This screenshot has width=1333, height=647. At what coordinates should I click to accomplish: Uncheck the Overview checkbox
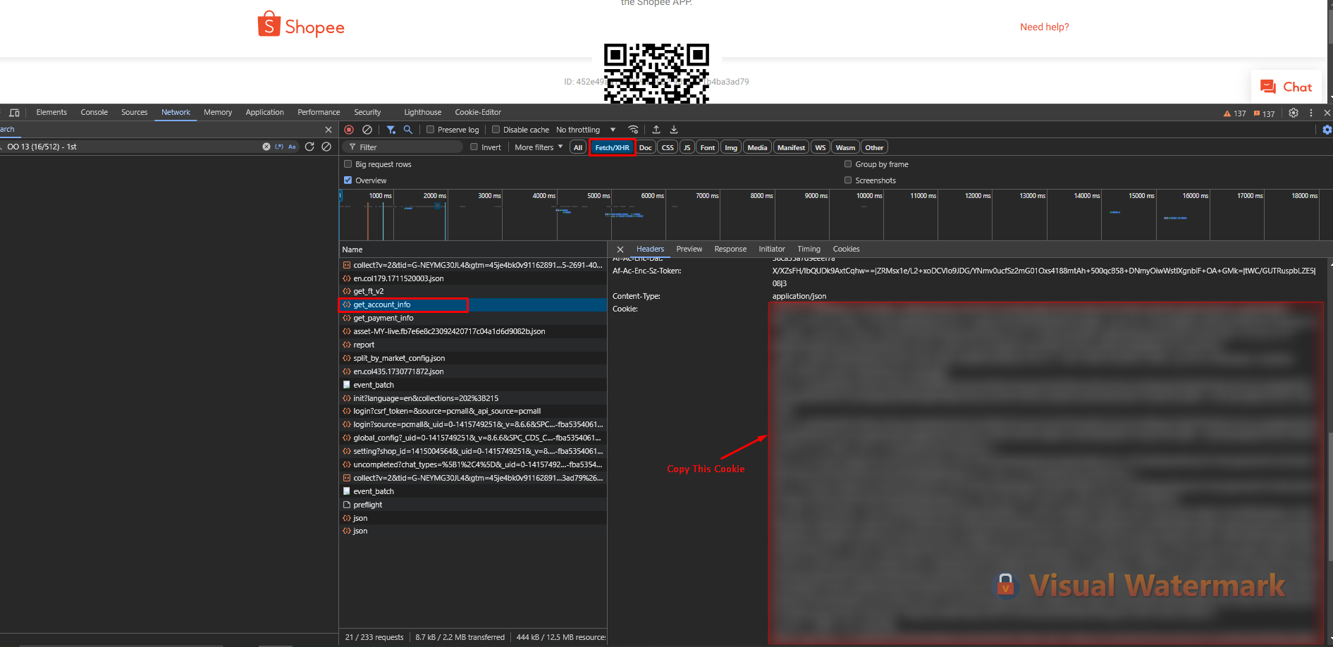(348, 180)
